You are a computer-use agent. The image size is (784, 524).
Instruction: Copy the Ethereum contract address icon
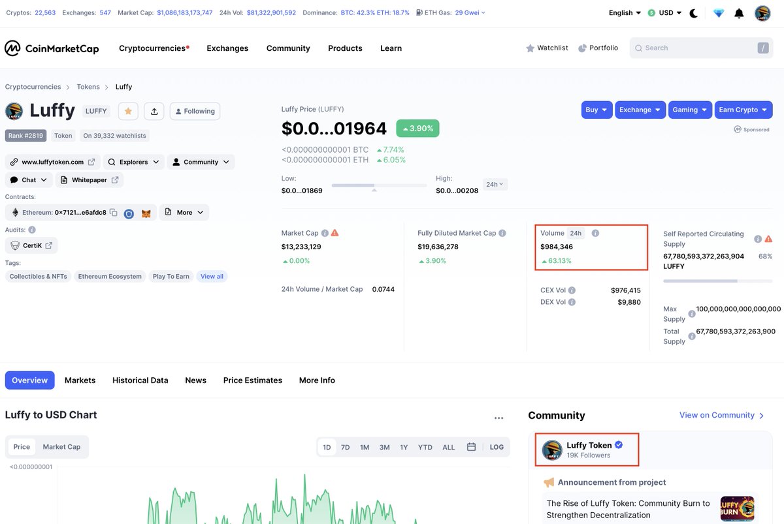click(113, 213)
